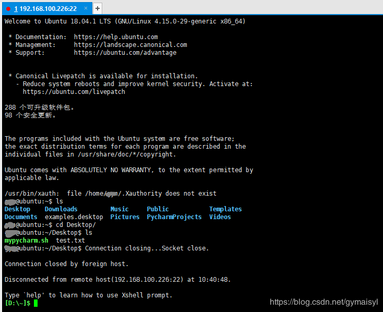Click the /usr/bin/xauth error line
Screen dimensions: 383x312
(111, 194)
